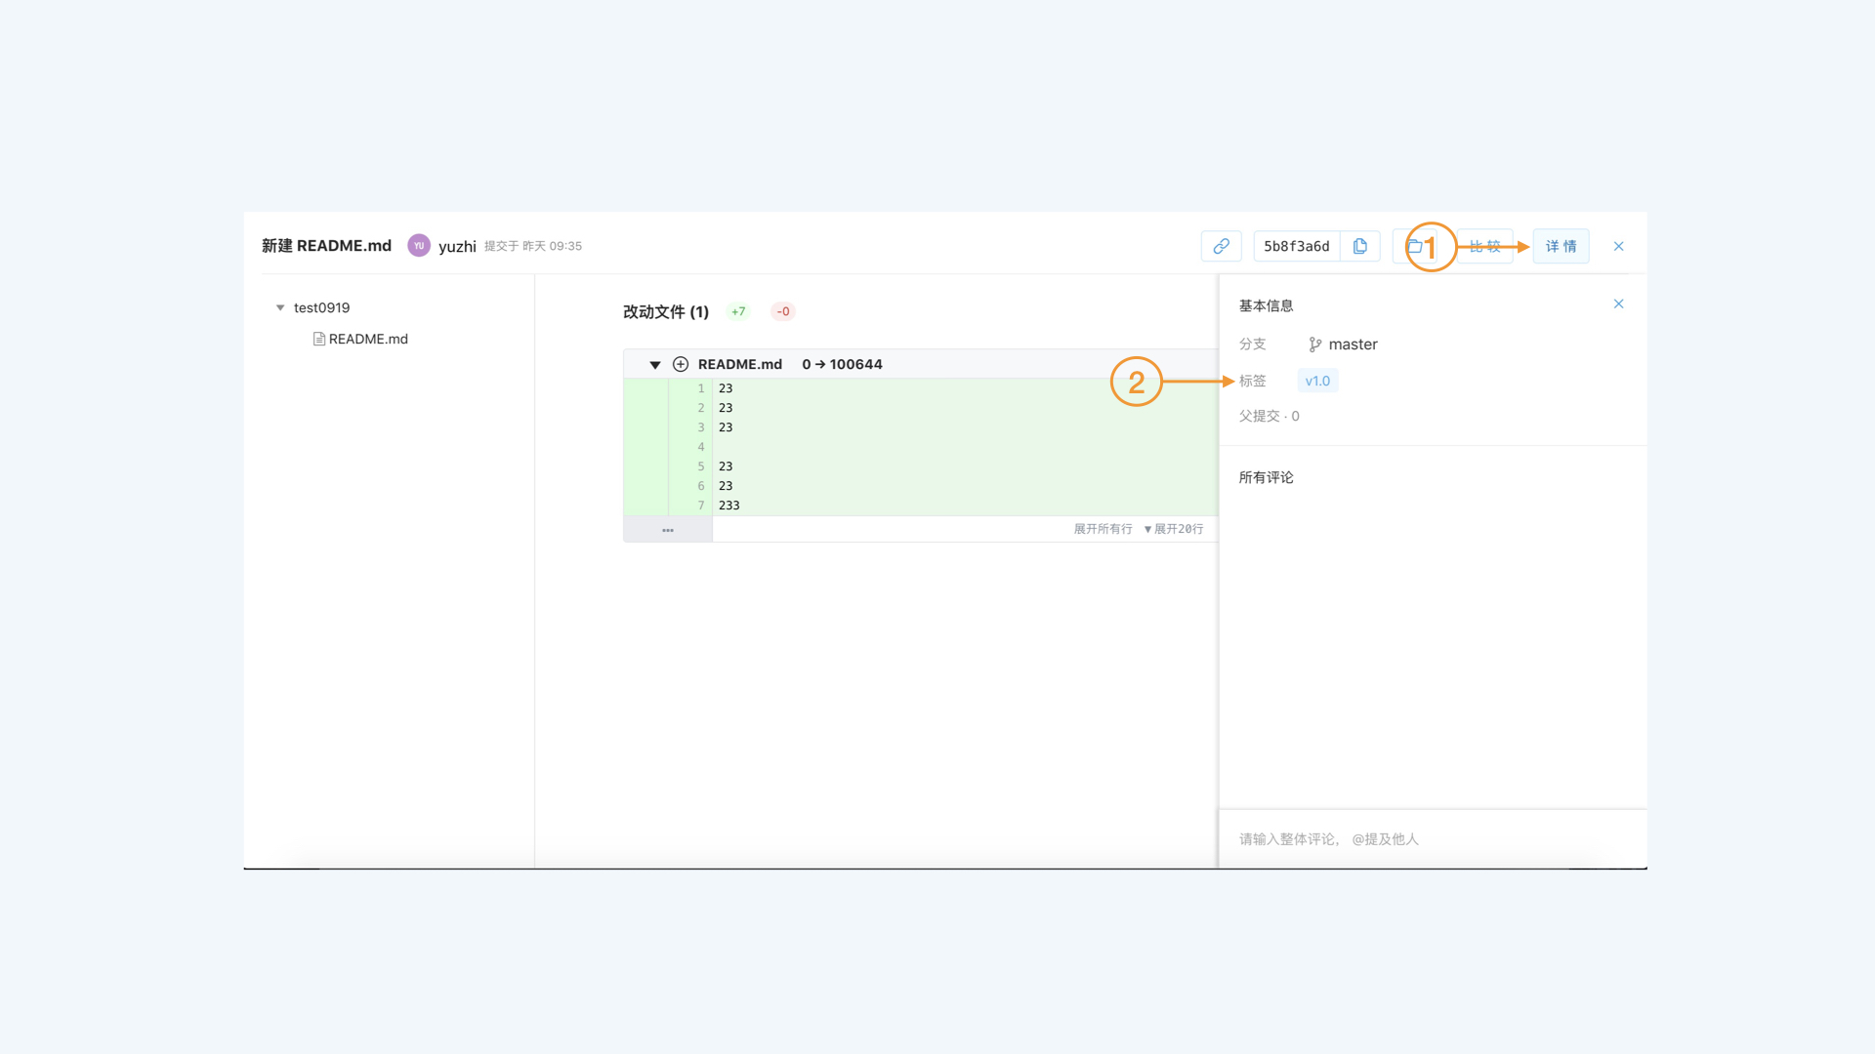
Task: Click the added-file plus circle icon
Action: pos(681,364)
